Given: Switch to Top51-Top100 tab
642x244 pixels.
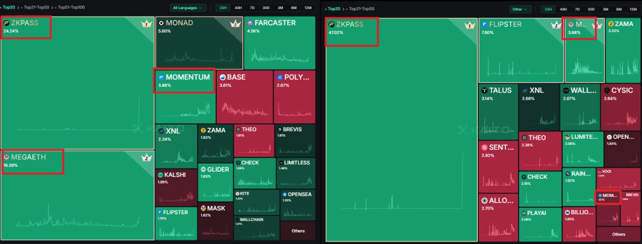Looking at the screenshot, I should tap(71, 8).
